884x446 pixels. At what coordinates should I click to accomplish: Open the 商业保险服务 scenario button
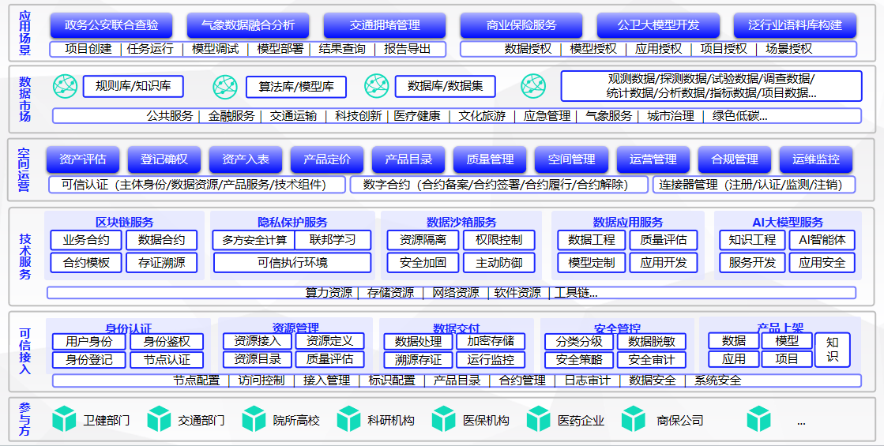pos(521,25)
